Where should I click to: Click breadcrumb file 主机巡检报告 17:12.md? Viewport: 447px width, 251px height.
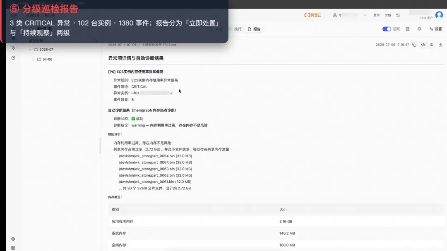[159, 45]
